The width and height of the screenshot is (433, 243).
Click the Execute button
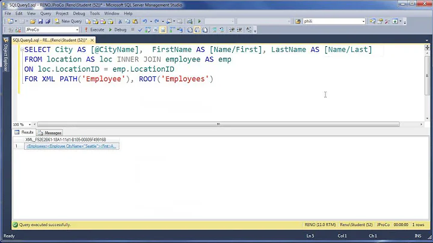pyautogui.click(x=94, y=30)
